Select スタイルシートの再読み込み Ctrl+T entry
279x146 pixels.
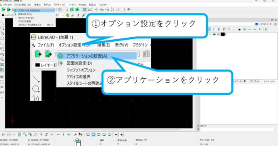[34, 25]
